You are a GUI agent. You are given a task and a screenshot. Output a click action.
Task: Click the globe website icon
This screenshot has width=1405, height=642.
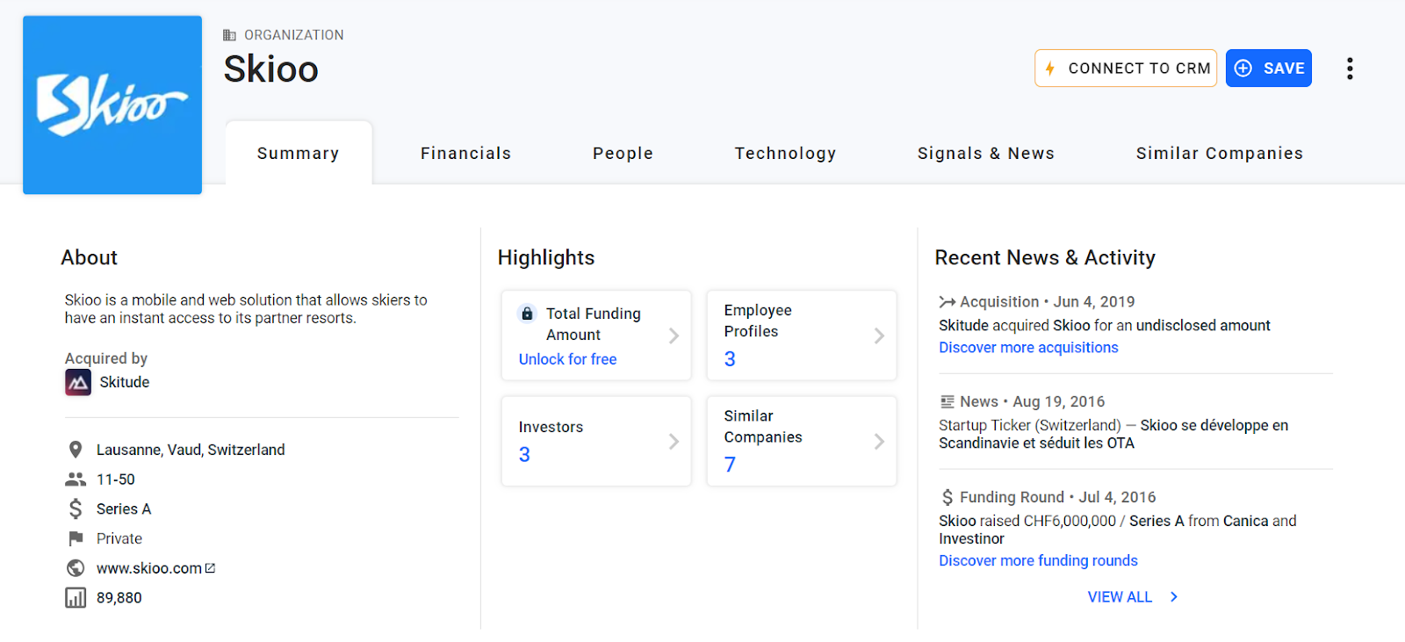point(76,568)
